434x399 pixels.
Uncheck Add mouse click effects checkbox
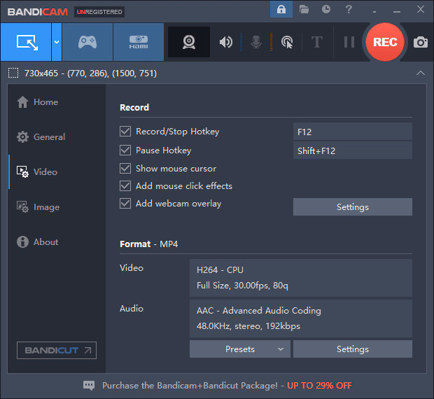pyautogui.click(x=125, y=185)
